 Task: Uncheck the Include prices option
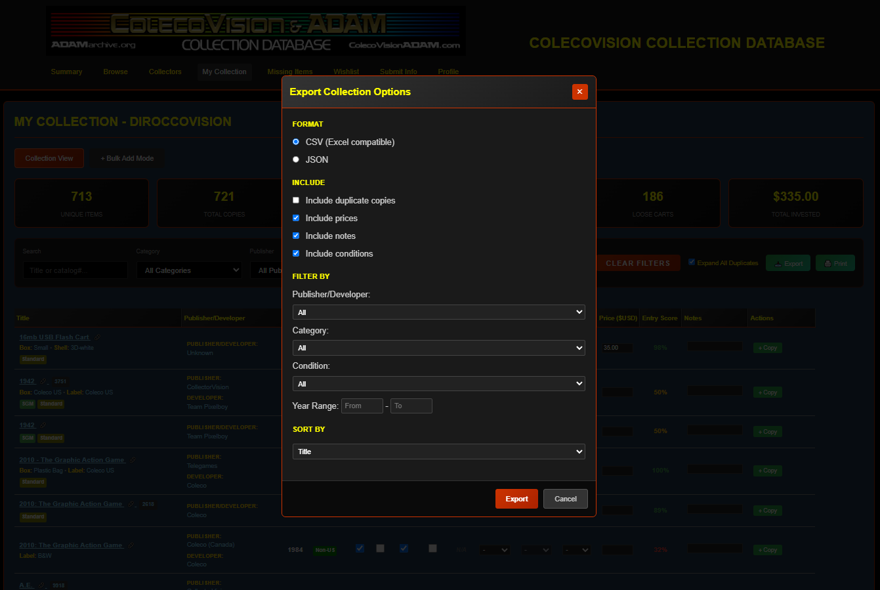coord(296,218)
